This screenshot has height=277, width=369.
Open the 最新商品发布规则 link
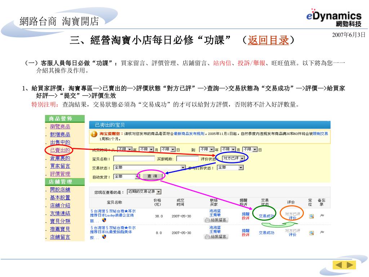tap(189, 133)
